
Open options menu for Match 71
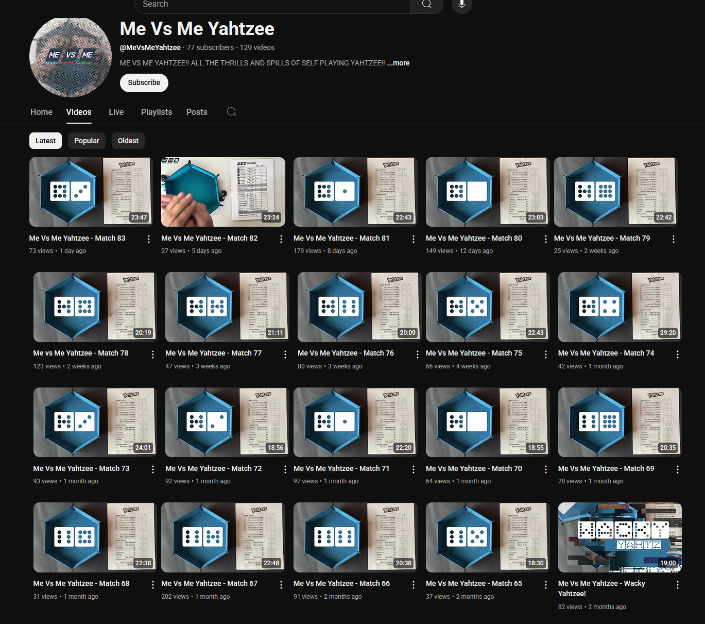[x=414, y=469]
